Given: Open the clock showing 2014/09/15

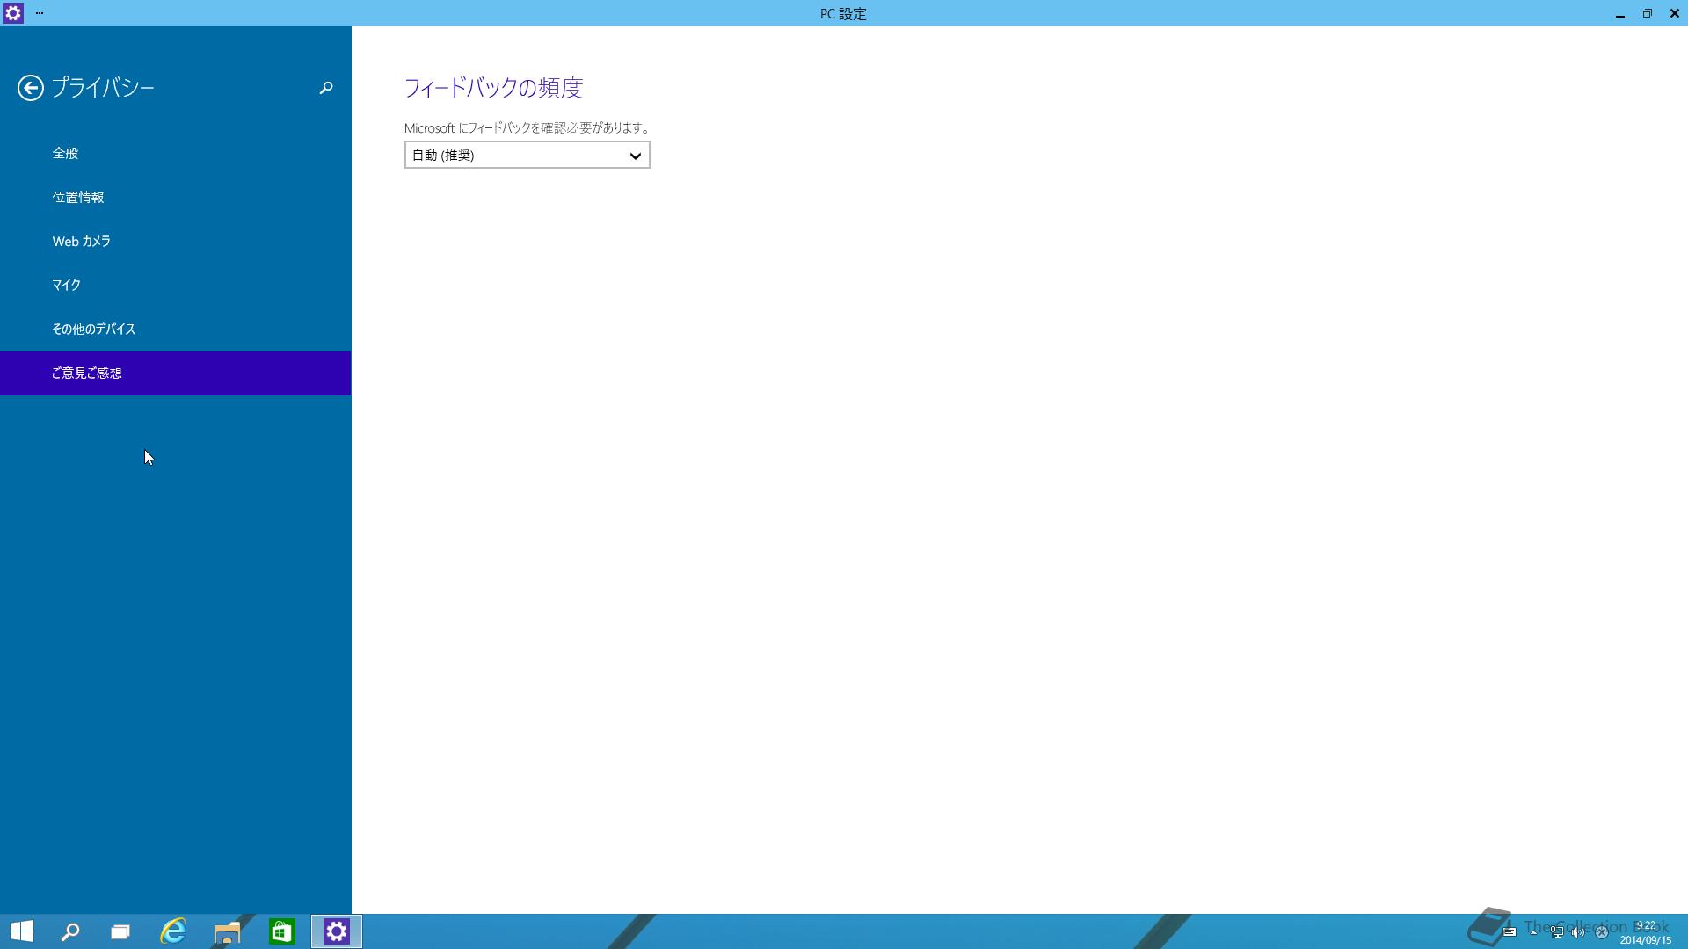Looking at the screenshot, I should pos(1646,932).
